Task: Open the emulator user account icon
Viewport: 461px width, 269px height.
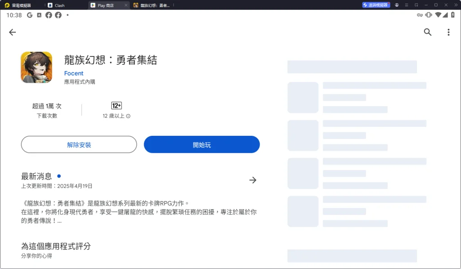Action: 397,5
